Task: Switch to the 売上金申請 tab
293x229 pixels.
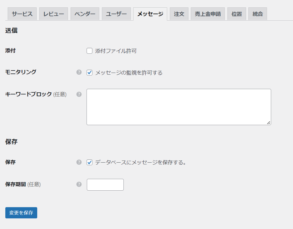Action: [x=208, y=14]
